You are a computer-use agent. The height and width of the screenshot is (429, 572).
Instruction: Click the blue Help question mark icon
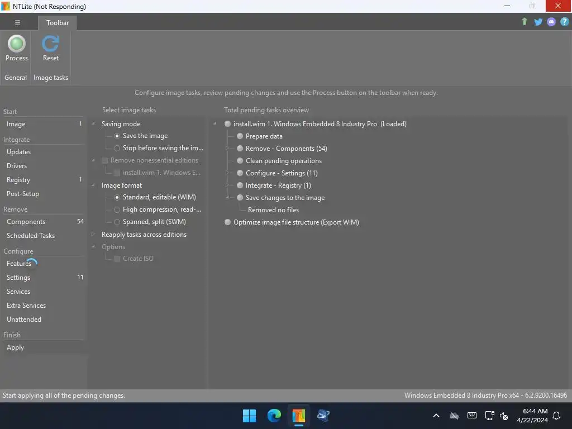point(564,22)
